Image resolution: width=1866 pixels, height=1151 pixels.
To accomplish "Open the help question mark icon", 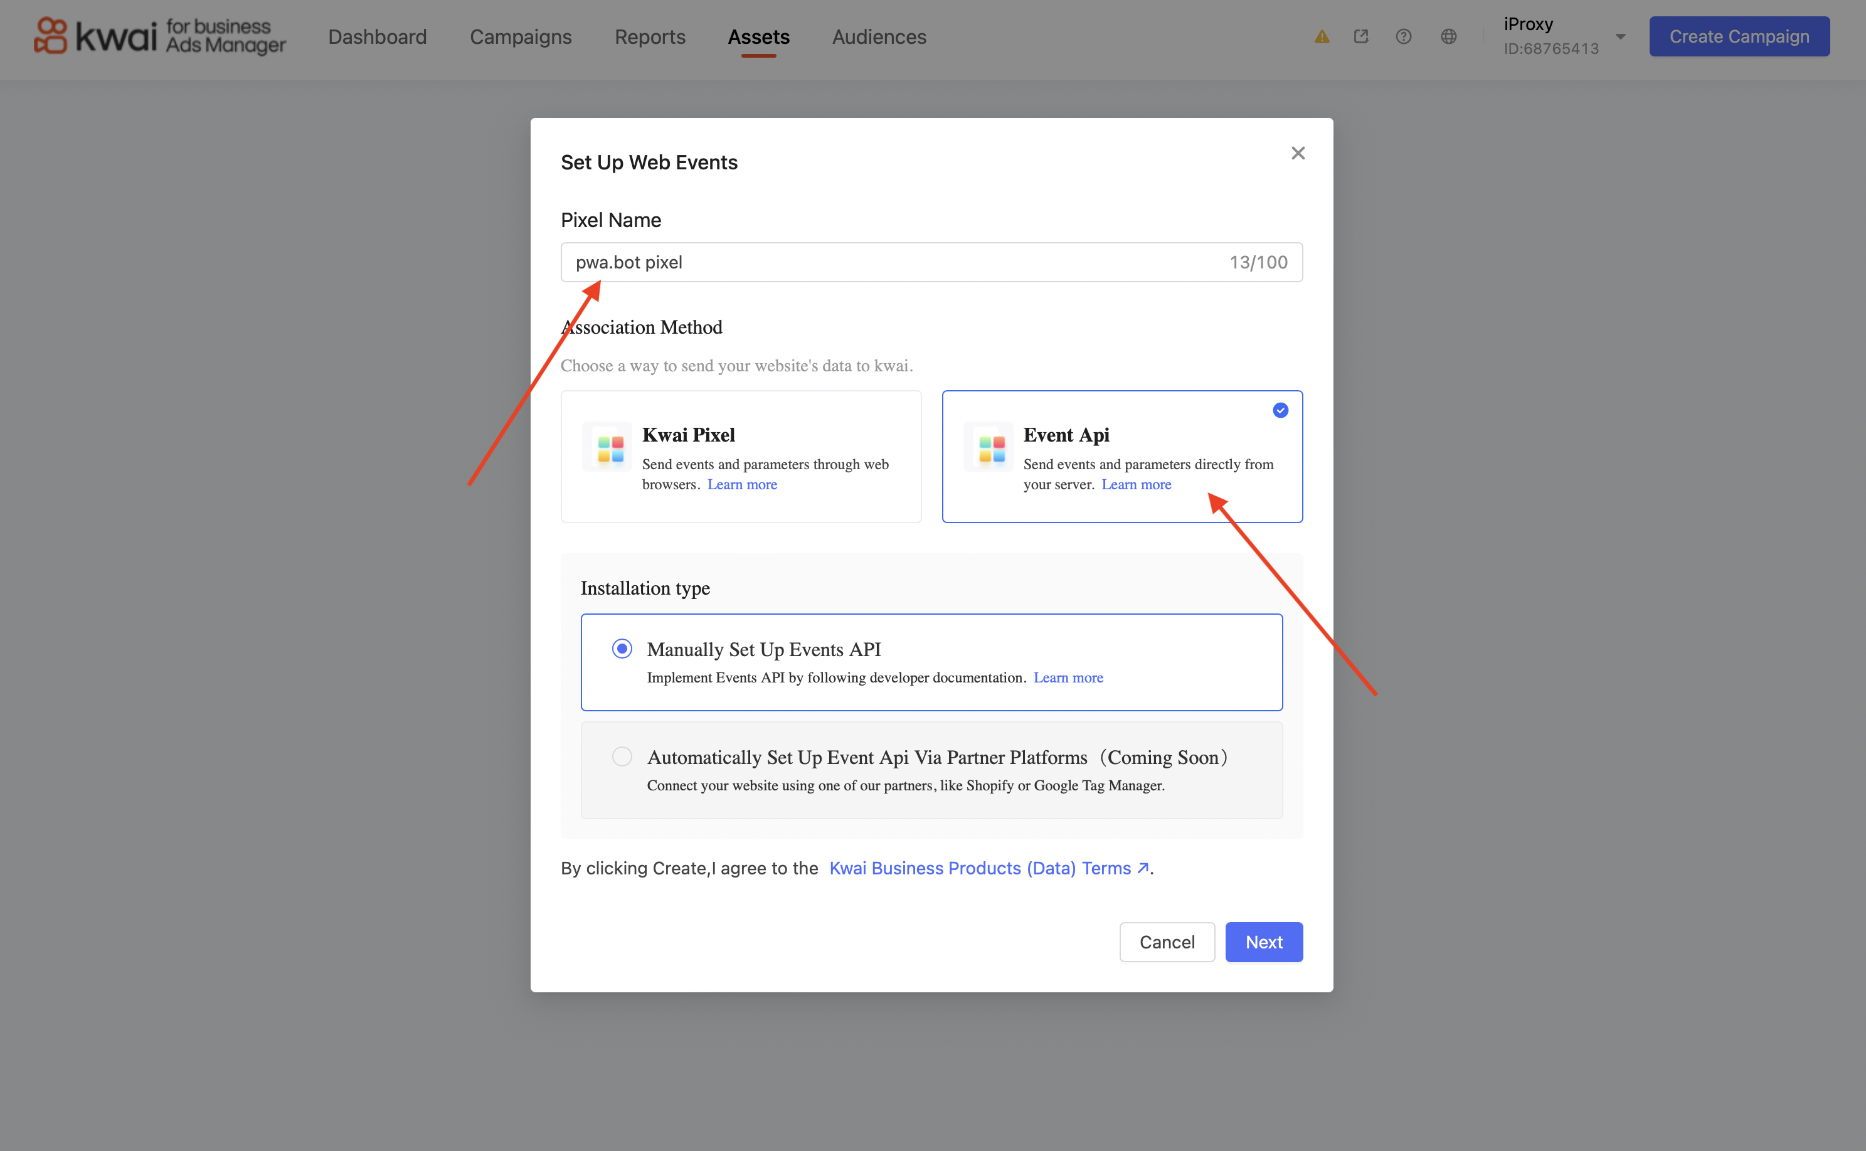I will pos(1403,36).
